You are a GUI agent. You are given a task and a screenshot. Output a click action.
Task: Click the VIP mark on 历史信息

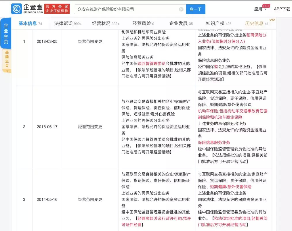272,20
